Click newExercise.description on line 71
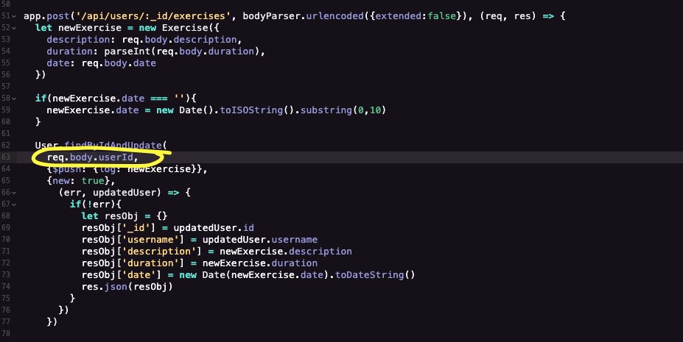The image size is (683, 342). coord(286,252)
